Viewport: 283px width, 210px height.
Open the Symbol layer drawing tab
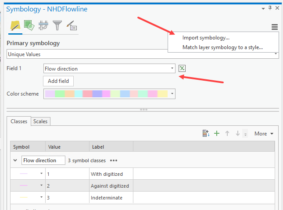(x=43, y=25)
